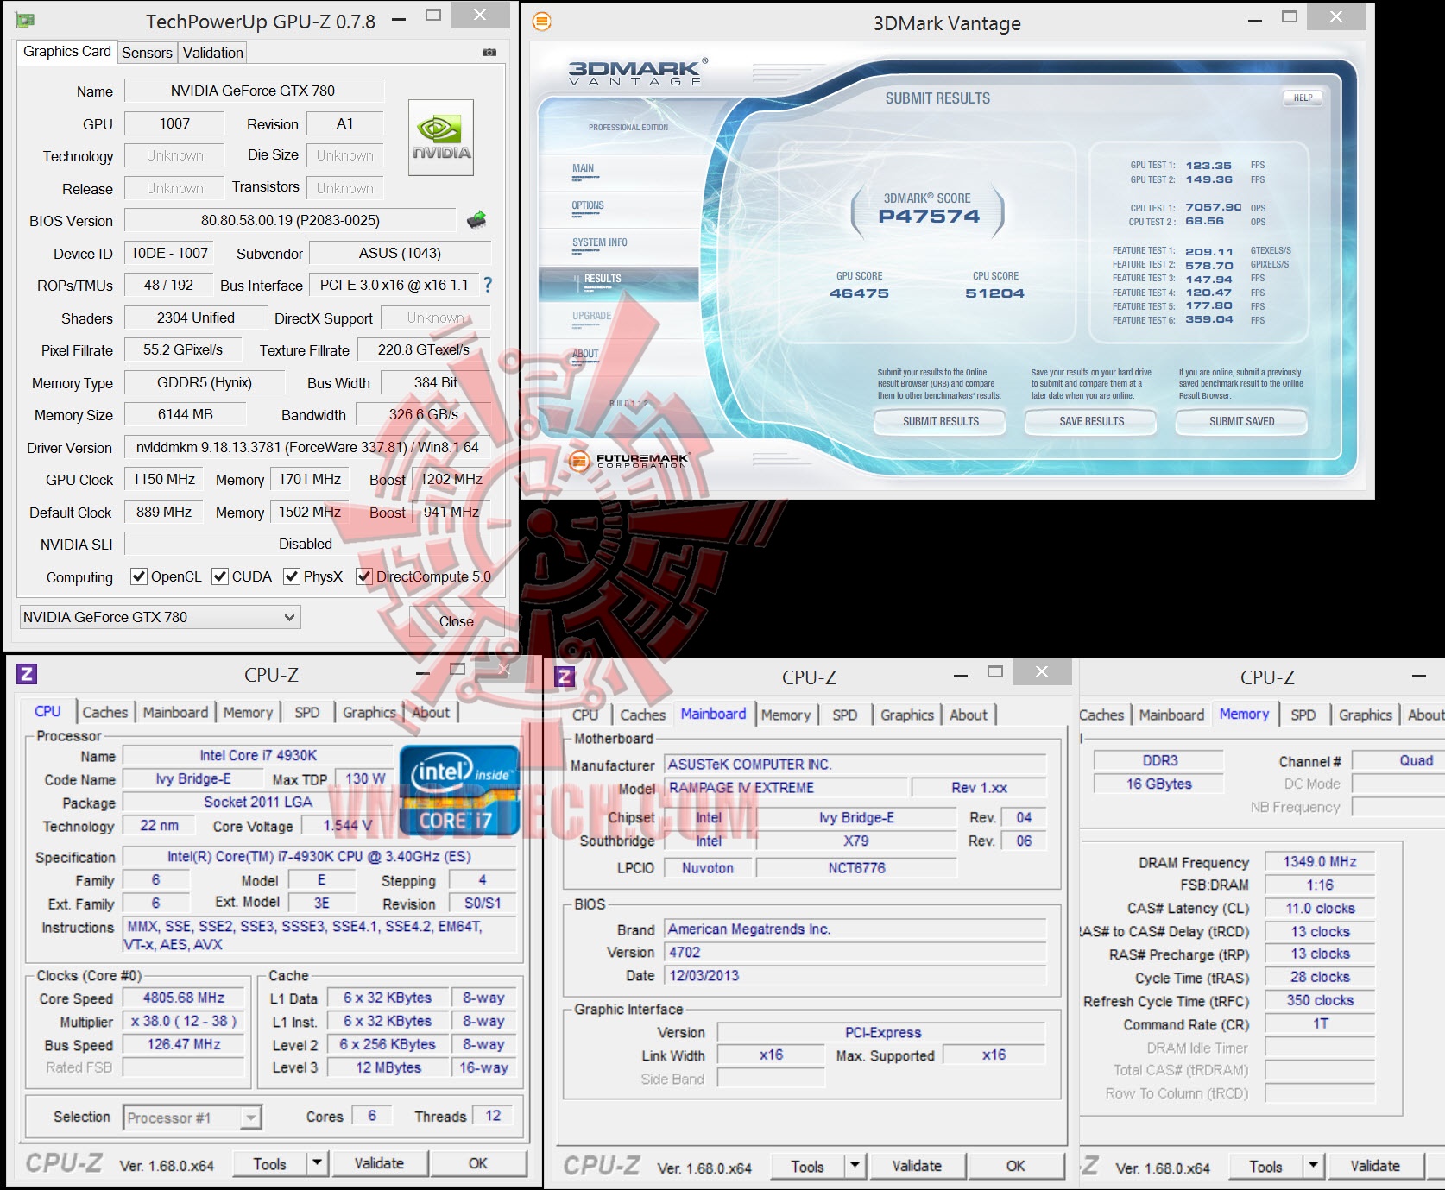Click the first CPU-Z window's Z icon

[27, 675]
